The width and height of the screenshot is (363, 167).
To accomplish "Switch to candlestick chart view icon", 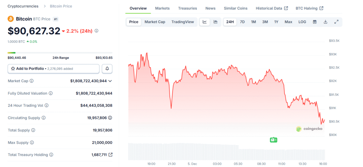I will coord(216,22).
